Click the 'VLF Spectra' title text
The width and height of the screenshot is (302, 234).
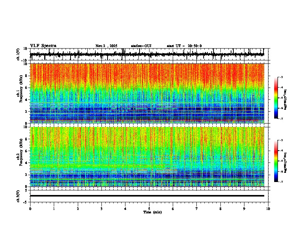pos(43,46)
